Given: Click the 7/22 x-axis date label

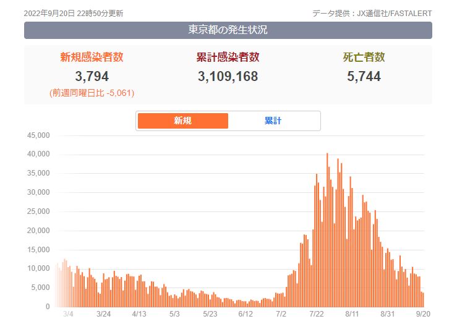Looking at the screenshot, I should click(x=317, y=314).
